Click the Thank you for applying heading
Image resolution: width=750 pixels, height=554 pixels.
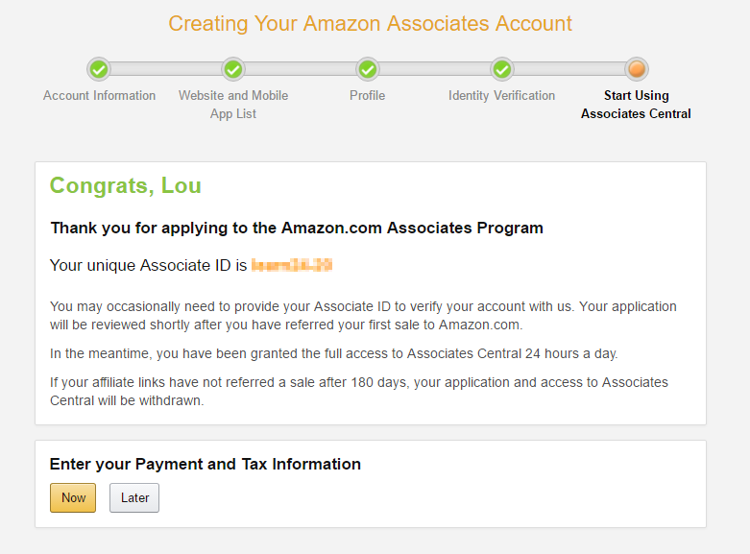click(x=297, y=229)
